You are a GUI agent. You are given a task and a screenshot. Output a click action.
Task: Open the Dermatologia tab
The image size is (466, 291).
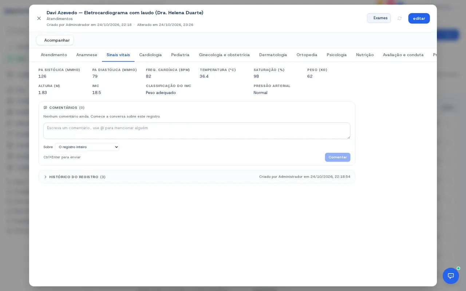pyautogui.click(x=273, y=55)
